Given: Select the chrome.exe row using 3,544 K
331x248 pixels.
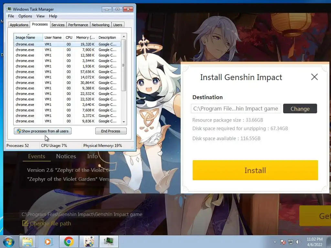Looking at the screenshot, I should point(67,61).
